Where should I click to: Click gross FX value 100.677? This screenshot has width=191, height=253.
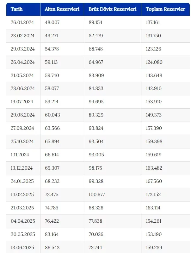click(x=97, y=195)
